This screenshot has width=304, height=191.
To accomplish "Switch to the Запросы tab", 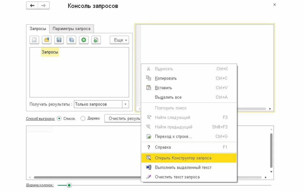I will [38, 29].
